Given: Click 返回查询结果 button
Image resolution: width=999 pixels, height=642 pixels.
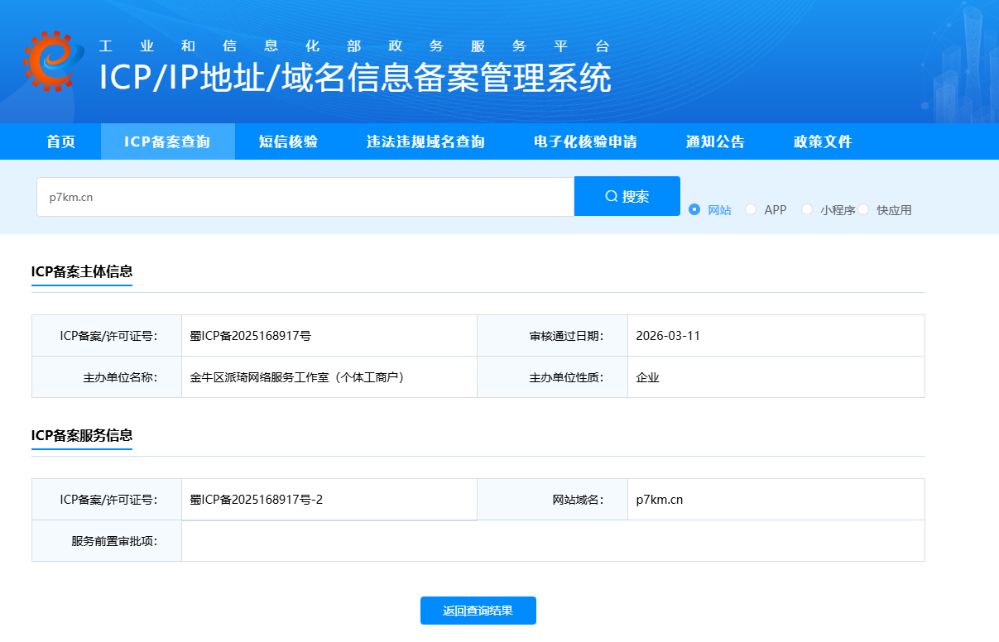Looking at the screenshot, I should click(x=478, y=611).
